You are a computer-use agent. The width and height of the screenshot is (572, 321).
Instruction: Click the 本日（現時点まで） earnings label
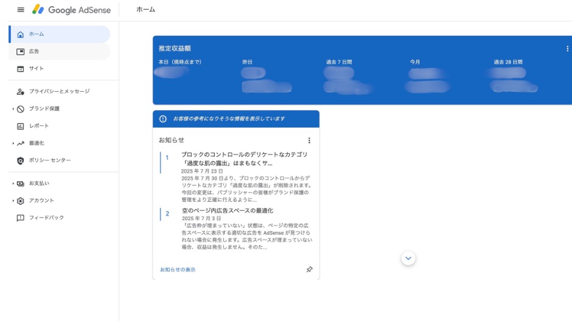click(180, 62)
